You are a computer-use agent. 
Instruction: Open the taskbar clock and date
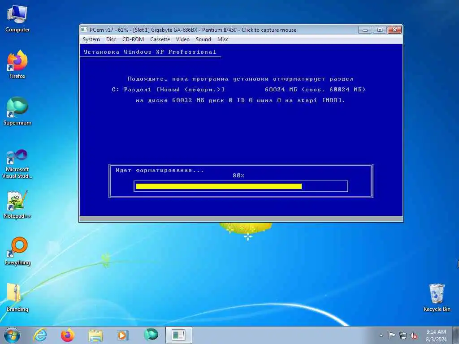(436, 335)
